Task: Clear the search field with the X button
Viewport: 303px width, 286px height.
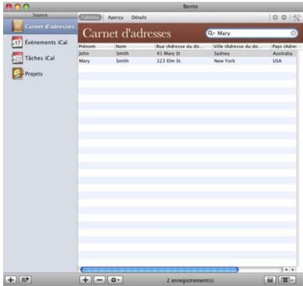Action: click(293, 33)
